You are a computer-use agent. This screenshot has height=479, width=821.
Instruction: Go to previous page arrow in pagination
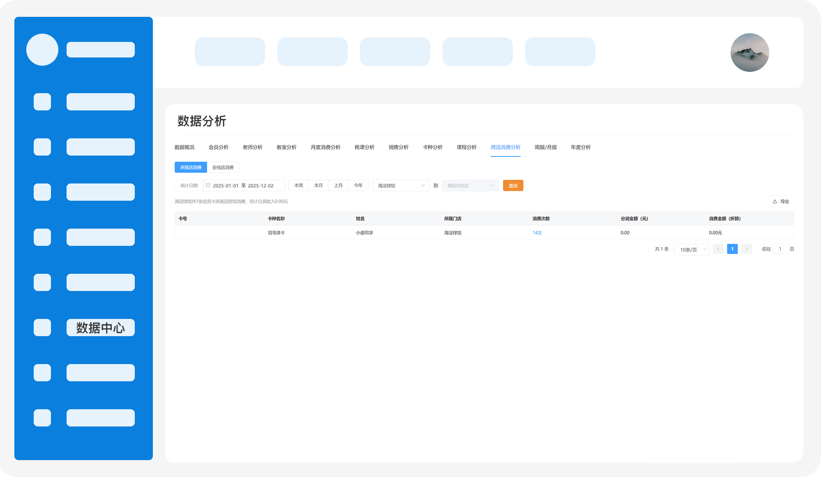pos(718,249)
